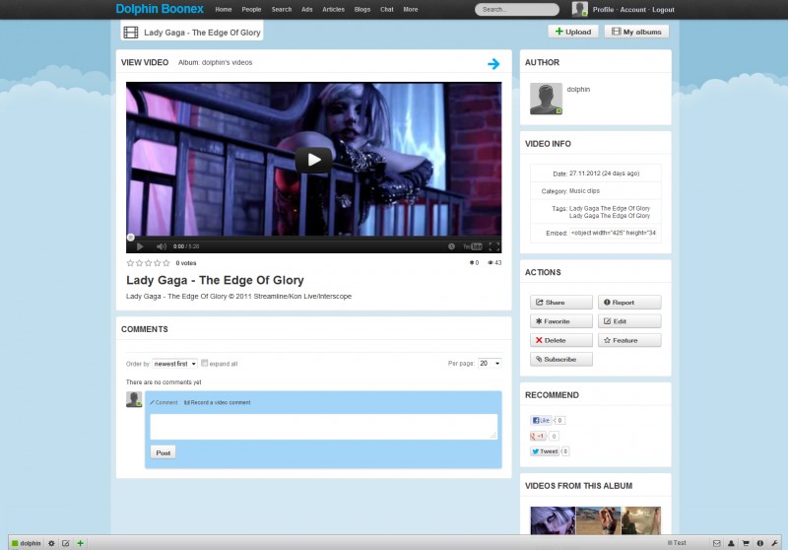
Task: Click the Upload button
Action: 573,32
